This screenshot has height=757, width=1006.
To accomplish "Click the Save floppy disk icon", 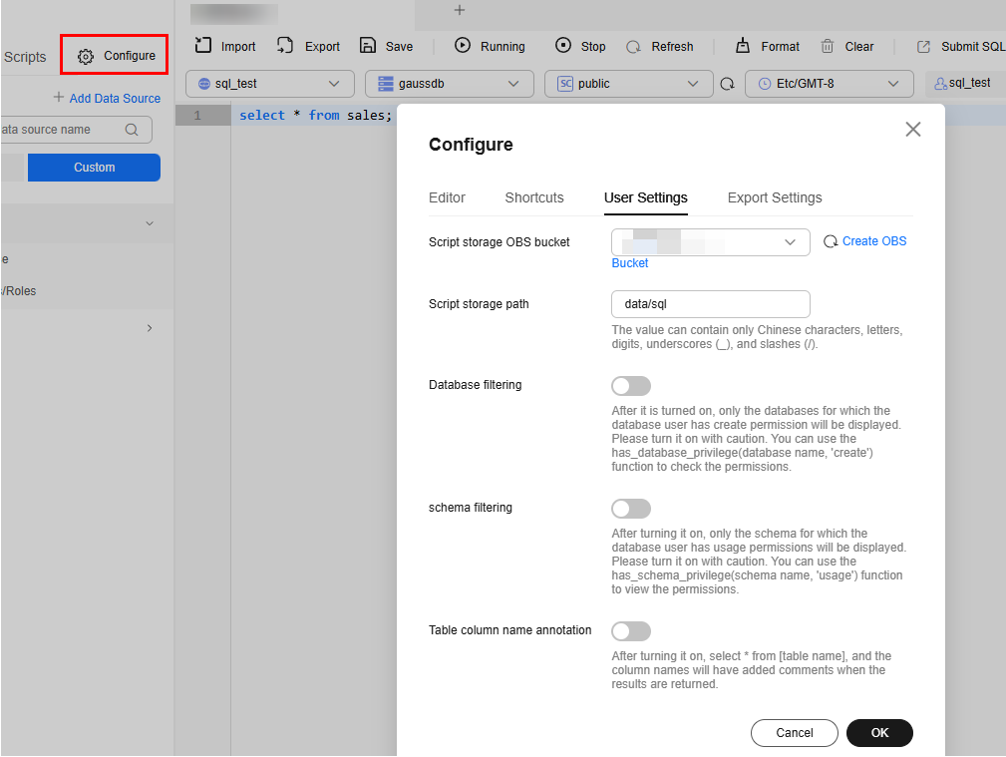I will pyautogui.click(x=368, y=45).
